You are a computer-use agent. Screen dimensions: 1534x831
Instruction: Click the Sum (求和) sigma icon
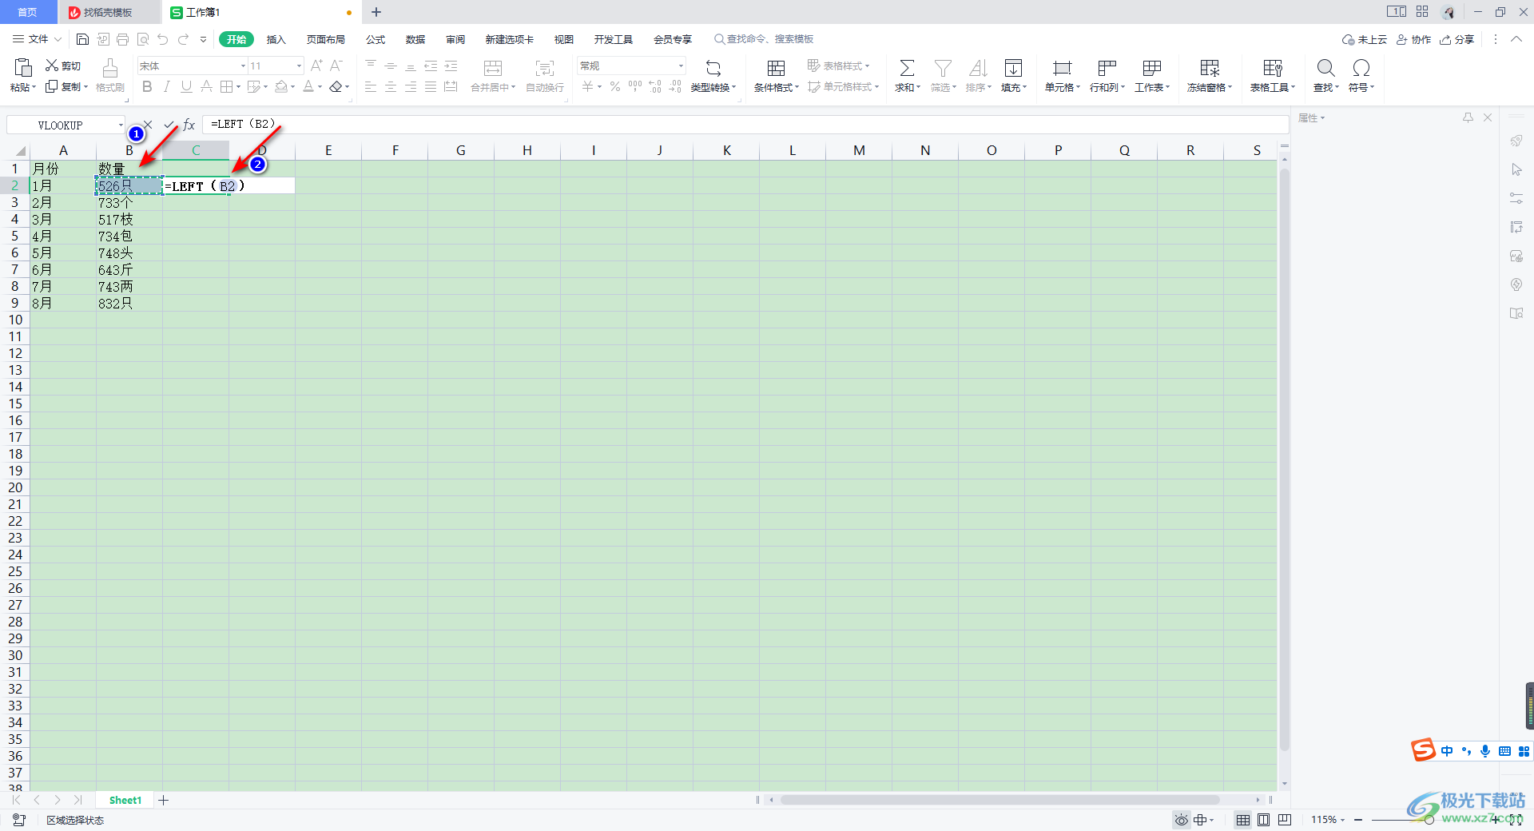(907, 68)
